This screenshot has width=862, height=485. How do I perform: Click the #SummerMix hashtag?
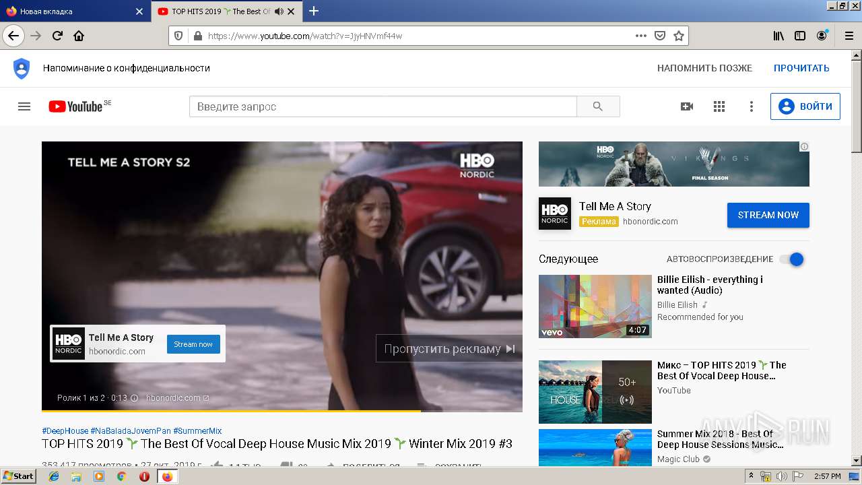coord(197,431)
